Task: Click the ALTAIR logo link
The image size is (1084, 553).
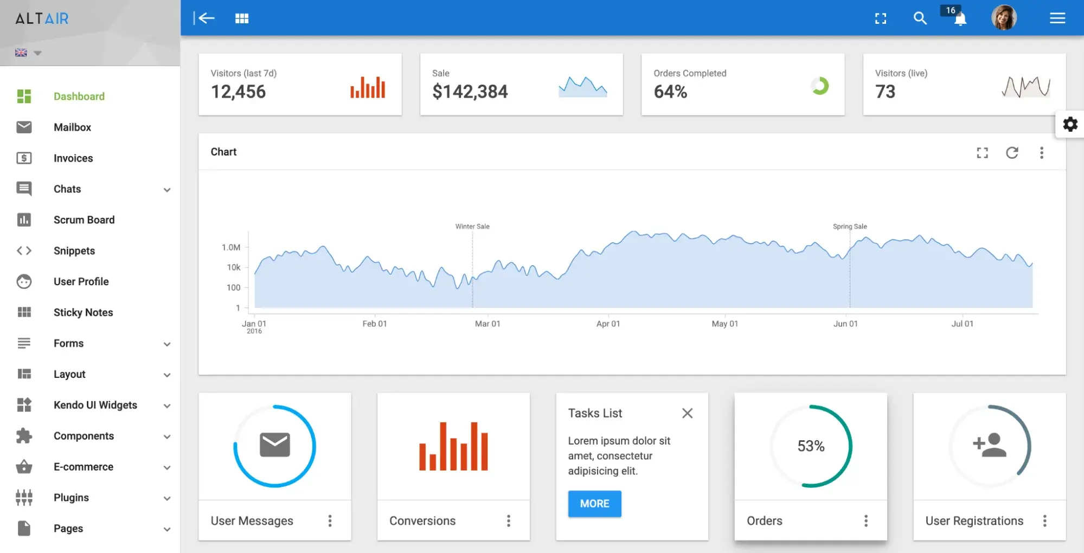Action: (x=42, y=19)
